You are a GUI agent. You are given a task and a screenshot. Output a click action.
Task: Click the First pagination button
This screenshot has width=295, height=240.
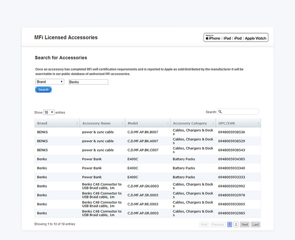[204, 224]
